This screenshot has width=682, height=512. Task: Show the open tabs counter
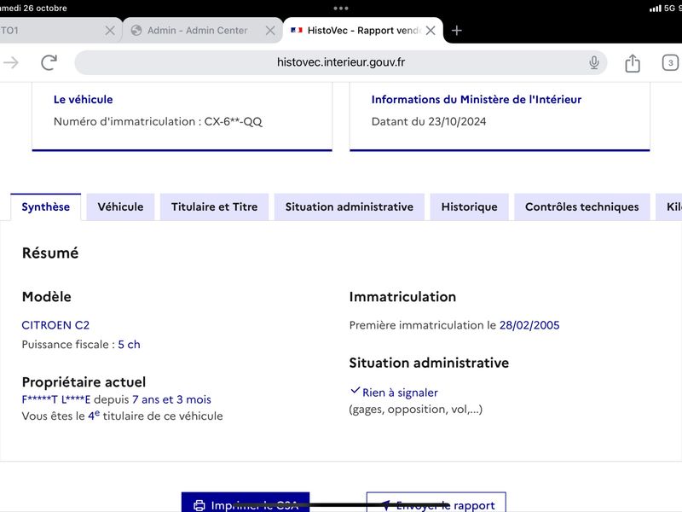(670, 62)
